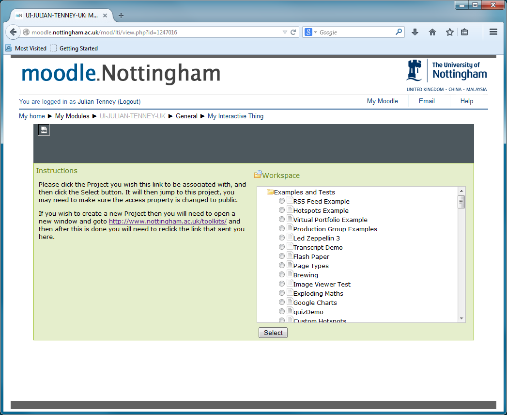Select the RSS Feed Example radio button
The image size is (507, 415).
[282, 201]
